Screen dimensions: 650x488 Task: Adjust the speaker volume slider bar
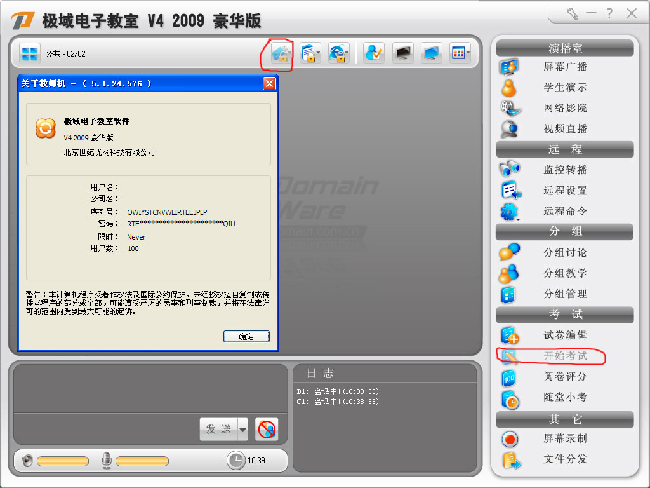[62, 461]
